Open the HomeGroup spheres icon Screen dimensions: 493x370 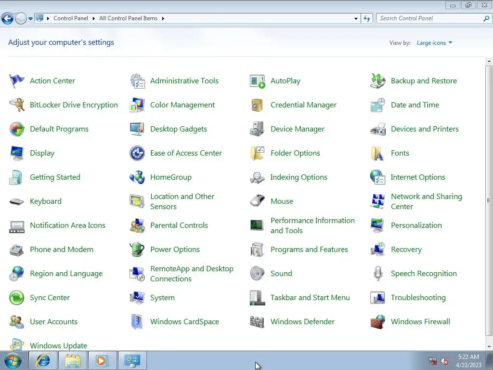[x=137, y=177]
